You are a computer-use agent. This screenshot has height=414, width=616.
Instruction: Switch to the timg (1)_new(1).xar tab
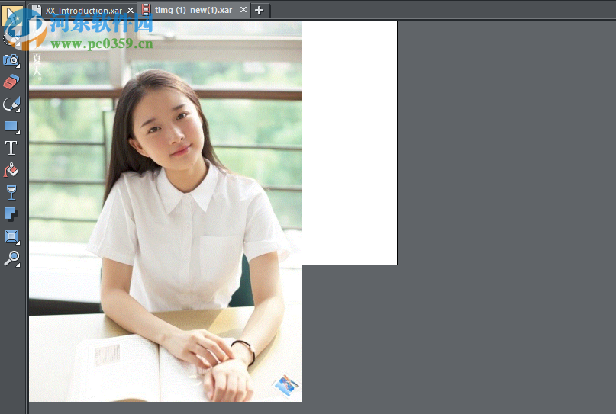pos(193,10)
